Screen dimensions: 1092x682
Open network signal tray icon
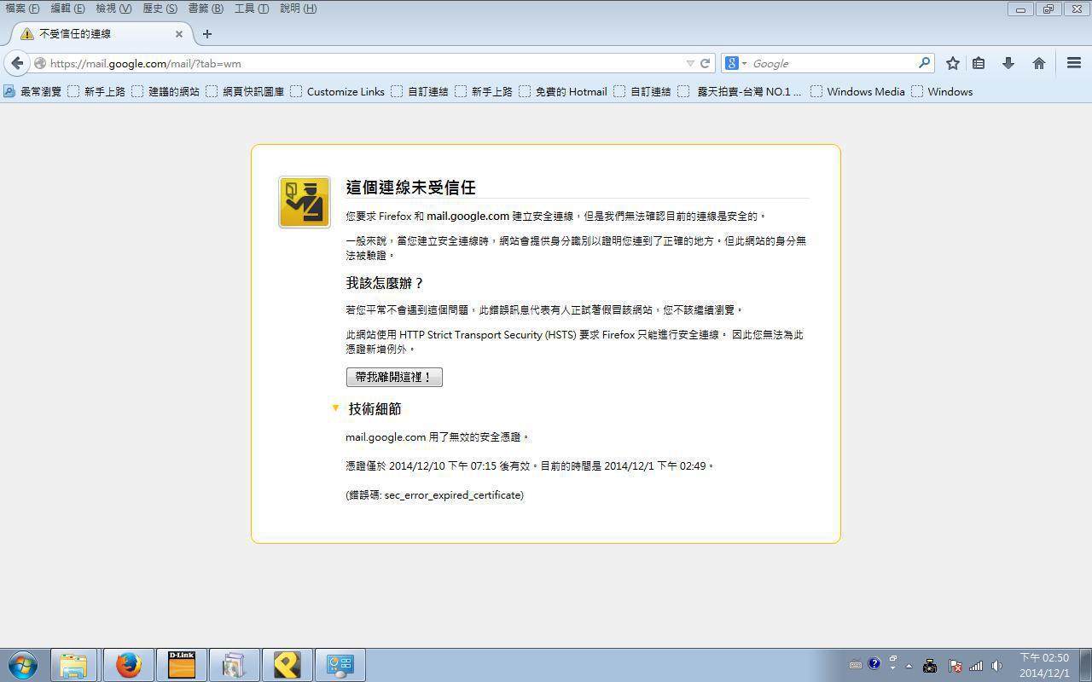pos(976,666)
